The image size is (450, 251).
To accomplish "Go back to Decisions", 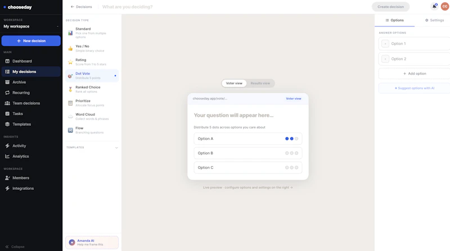I will coord(81,7).
